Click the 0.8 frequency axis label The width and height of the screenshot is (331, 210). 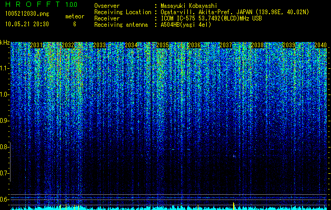click(4, 147)
